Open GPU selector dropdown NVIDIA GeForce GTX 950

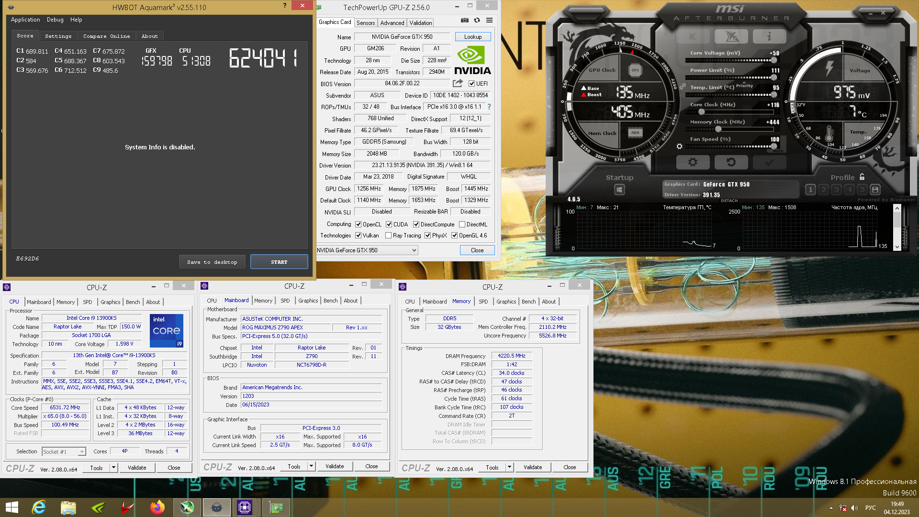click(367, 250)
